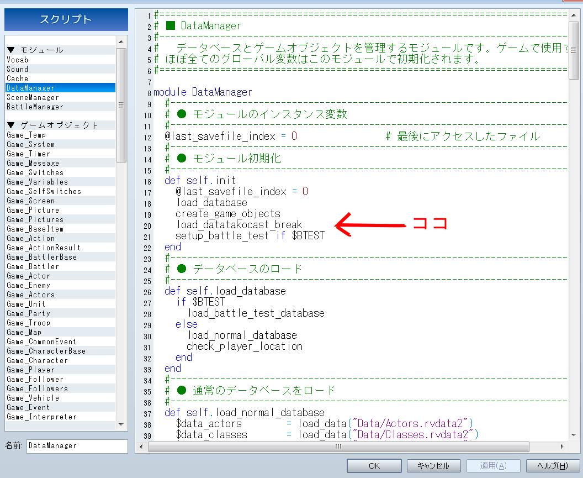Click code line setup_battle_test if $BTEST

(x=250, y=235)
